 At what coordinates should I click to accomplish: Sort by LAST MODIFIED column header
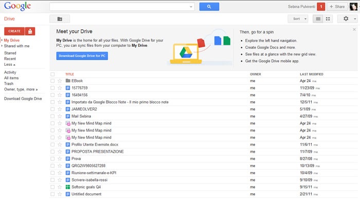pos(312,75)
